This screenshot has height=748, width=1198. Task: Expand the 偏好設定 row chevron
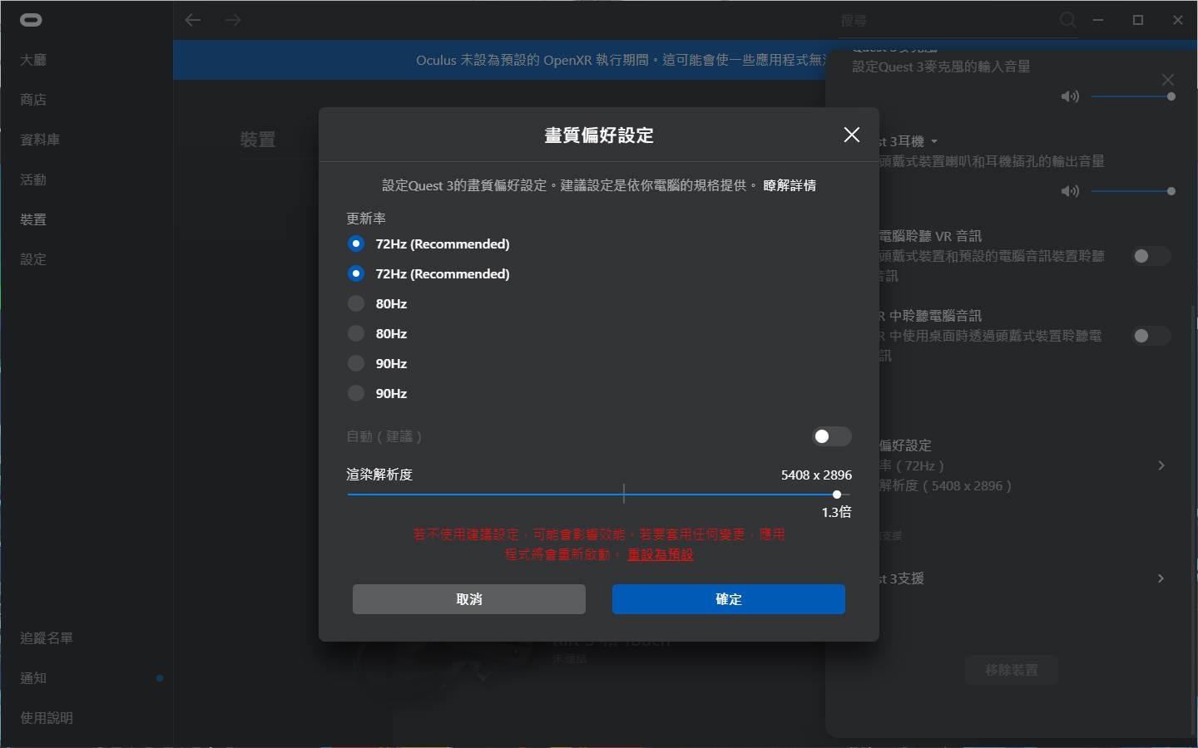point(1161,465)
